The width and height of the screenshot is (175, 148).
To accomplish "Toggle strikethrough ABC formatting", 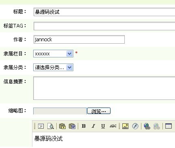I will pyautogui.click(x=113, y=126).
